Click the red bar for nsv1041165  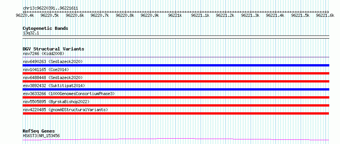point(176,73)
